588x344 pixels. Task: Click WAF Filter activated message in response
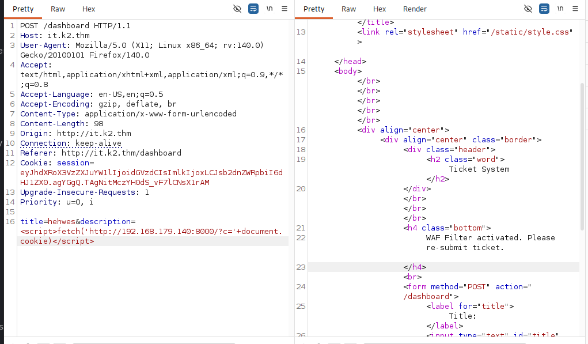pos(491,243)
